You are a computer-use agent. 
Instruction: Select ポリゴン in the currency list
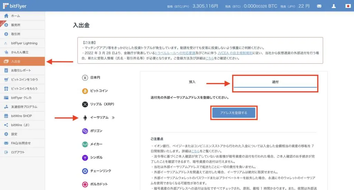pyautogui.click(x=96, y=131)
